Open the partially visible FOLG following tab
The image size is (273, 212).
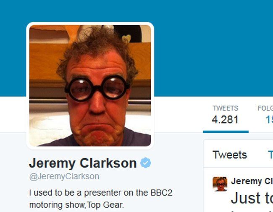[x=265, y=115]
